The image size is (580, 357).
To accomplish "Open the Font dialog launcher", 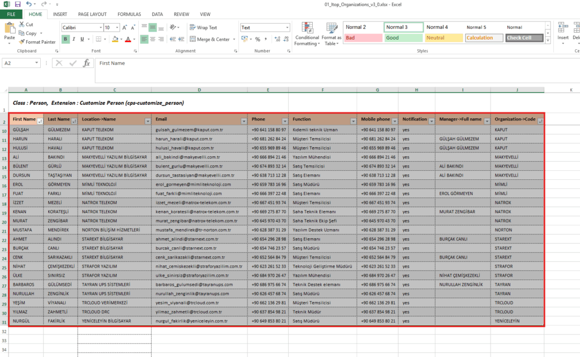I will click(x=135, y=51).
